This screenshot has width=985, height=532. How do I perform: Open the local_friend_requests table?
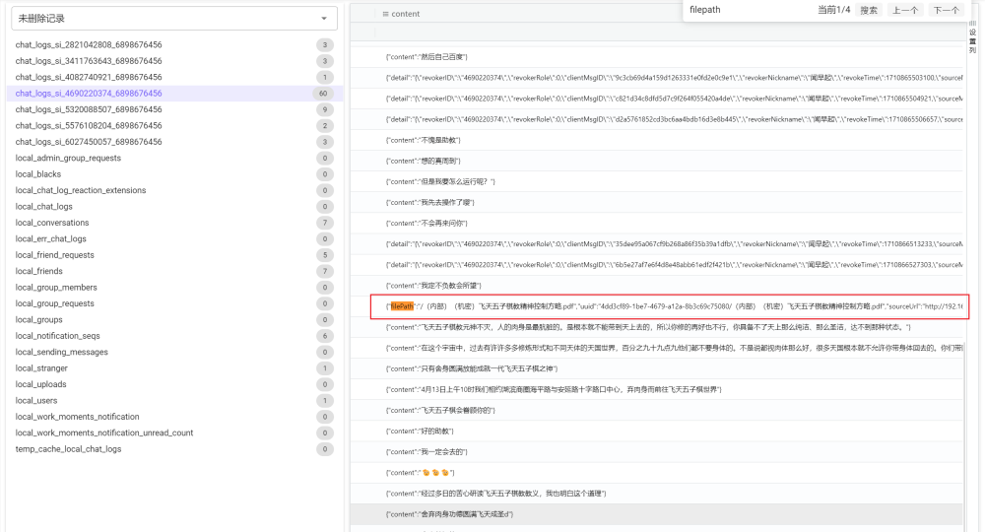(55, 255)
